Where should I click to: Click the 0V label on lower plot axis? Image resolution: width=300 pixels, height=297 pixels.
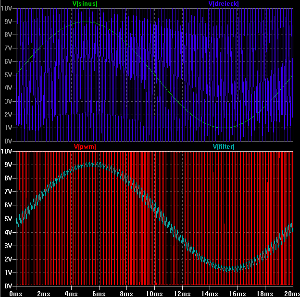(x=8, y=286)
